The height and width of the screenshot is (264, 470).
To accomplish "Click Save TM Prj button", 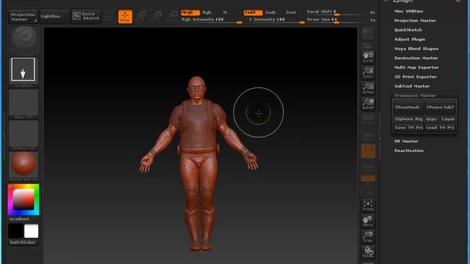I will click(408, 128).
